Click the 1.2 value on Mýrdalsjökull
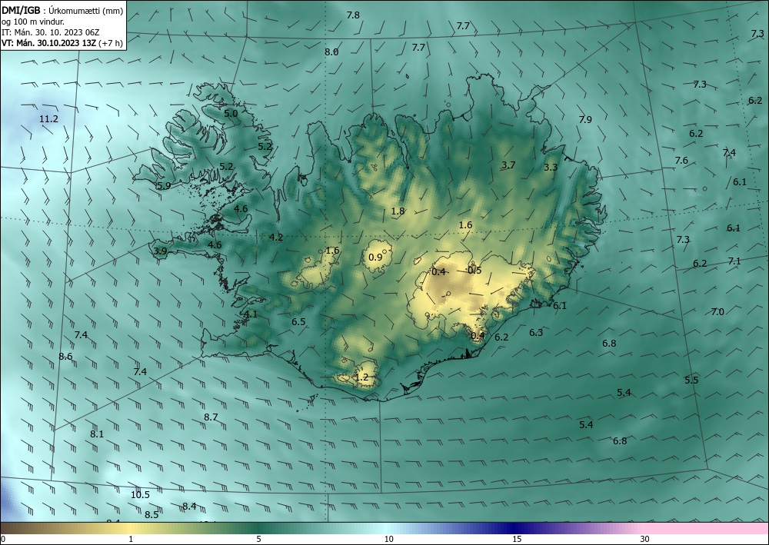Viewport: 769px width, 545px height. click(361, 377)
